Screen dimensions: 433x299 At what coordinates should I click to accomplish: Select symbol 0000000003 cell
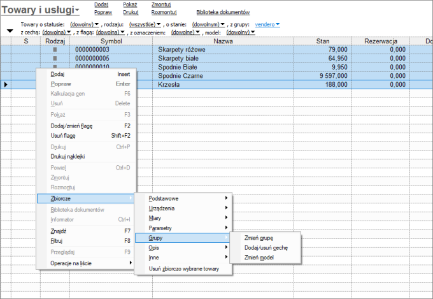click(111, 50)
